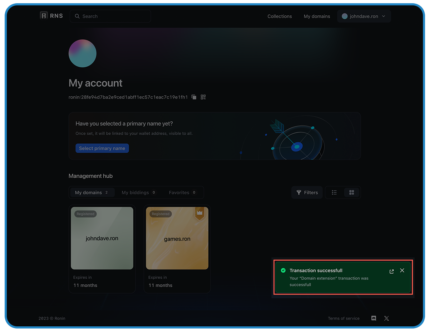
Task: Copy the ronin wallet address
Action: tap(194, 97)
